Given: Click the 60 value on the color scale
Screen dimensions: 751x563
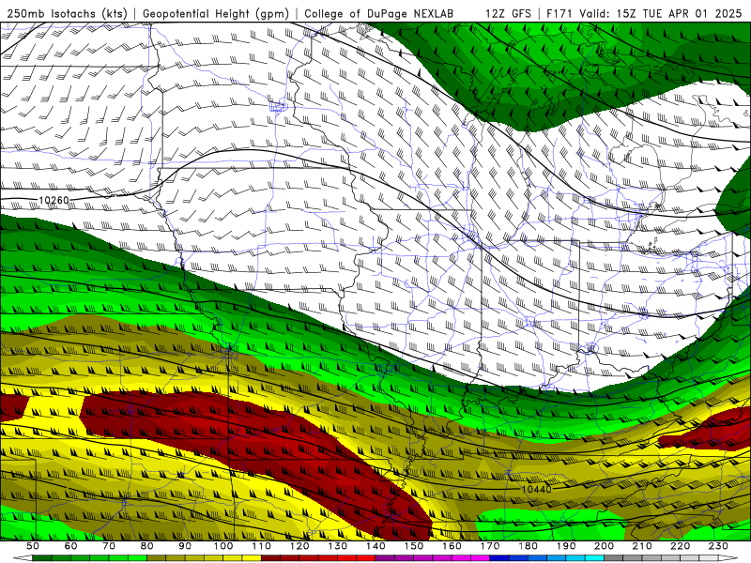Looking at the screenshot, I should click(70, 546).
